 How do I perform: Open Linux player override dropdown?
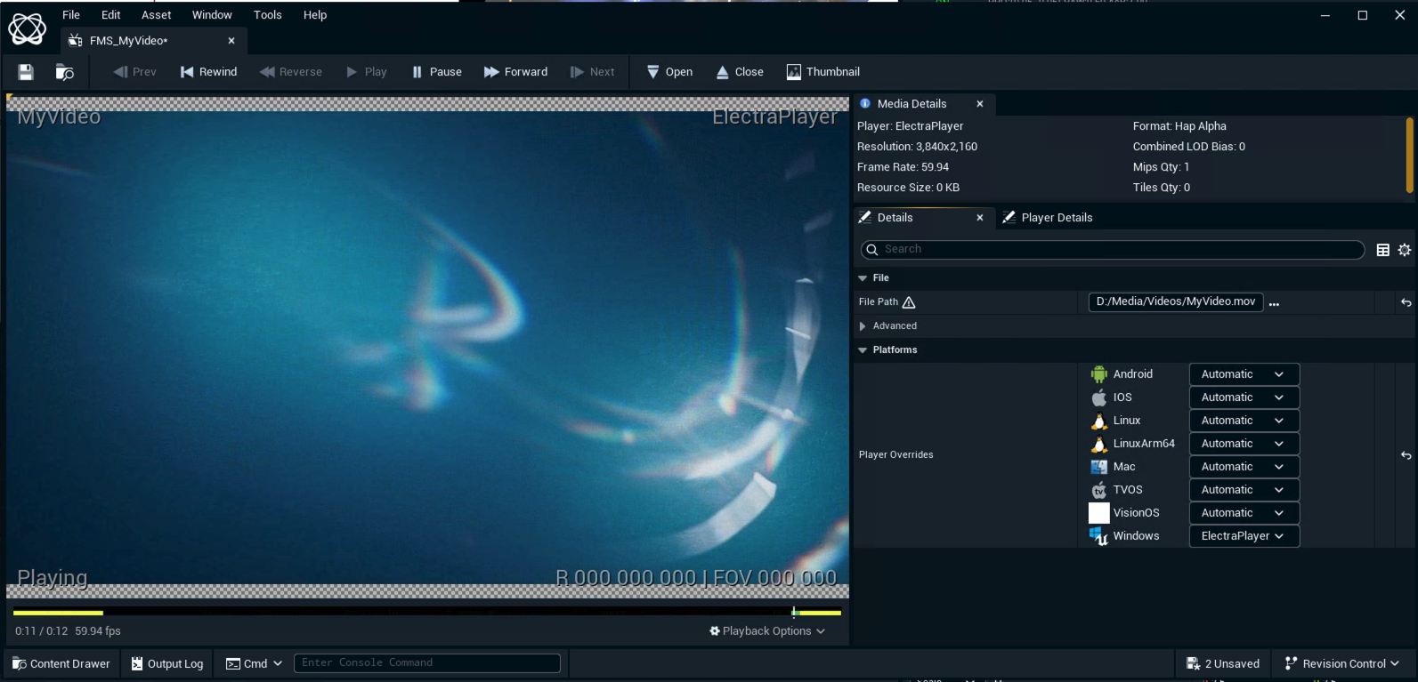point(1244,421)
